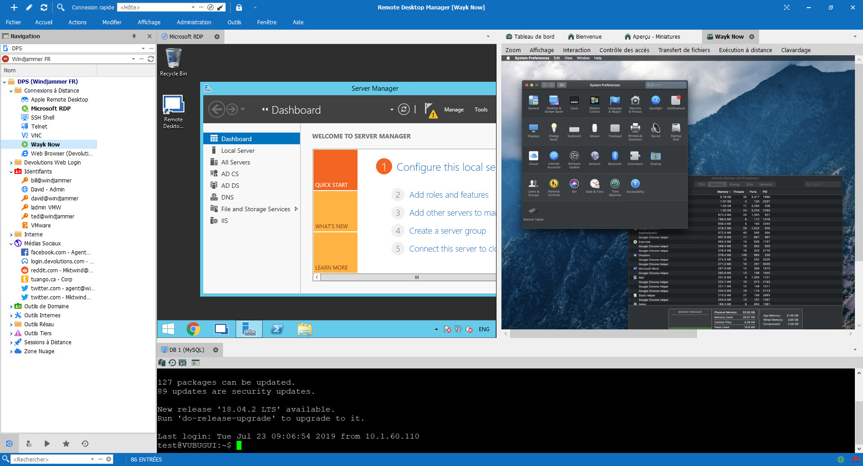The height and width of the screenshot is (466, 863).
Task: Click play icon in navigation footer
Action: 47,444
